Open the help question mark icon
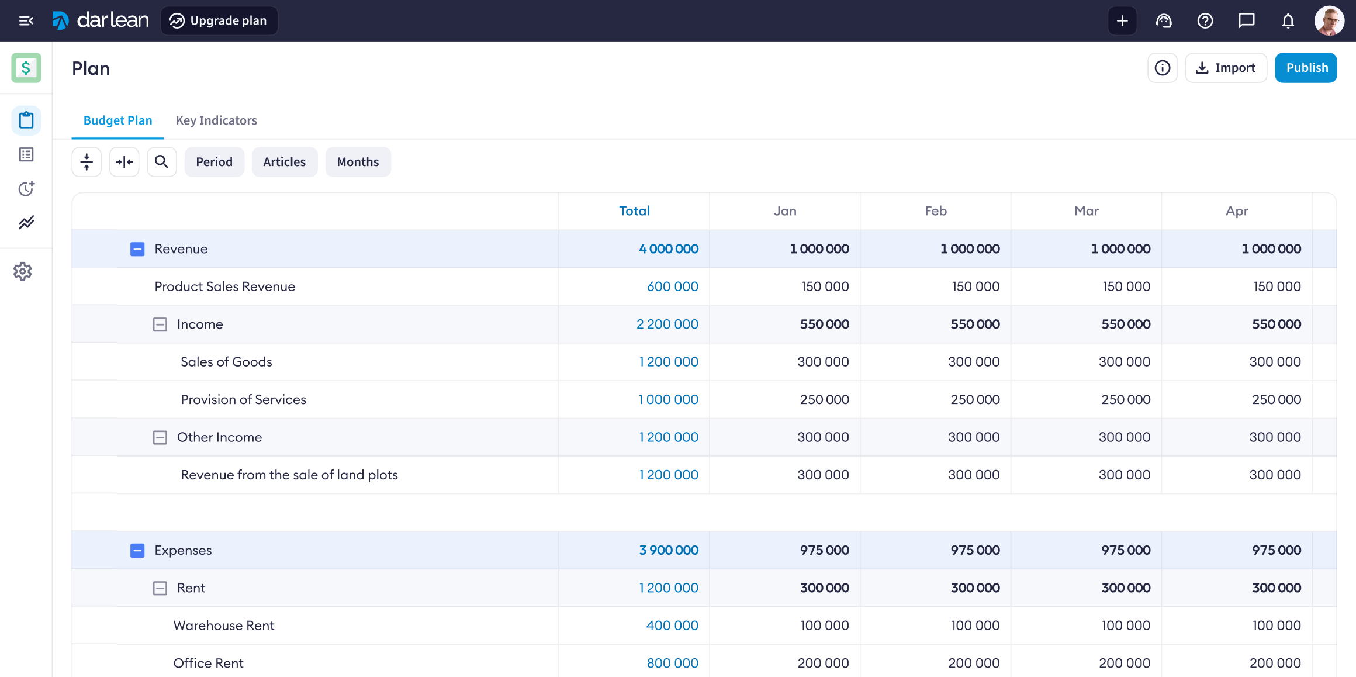Screen dimensions: 1356x677 pos(1205,21)
